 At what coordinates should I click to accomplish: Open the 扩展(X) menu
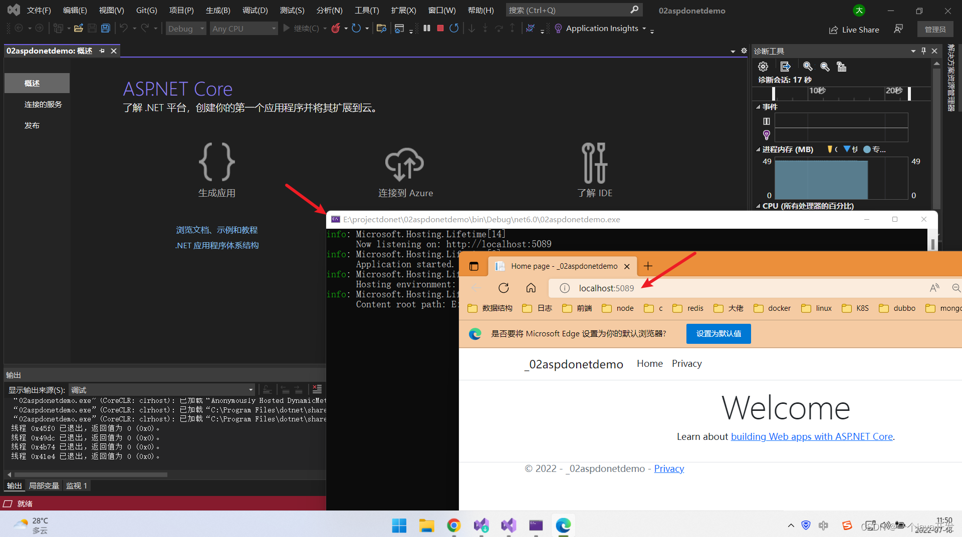[x=403, y=10]
